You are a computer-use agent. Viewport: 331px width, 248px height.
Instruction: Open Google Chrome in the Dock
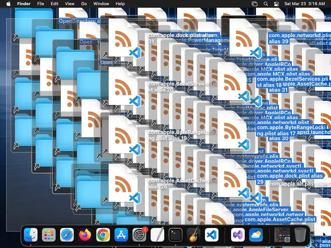tap(103, 235)
